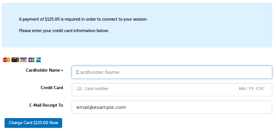276x131 pixels.
Task: Click the American Express logo
Action: click(x=38, y=60)
